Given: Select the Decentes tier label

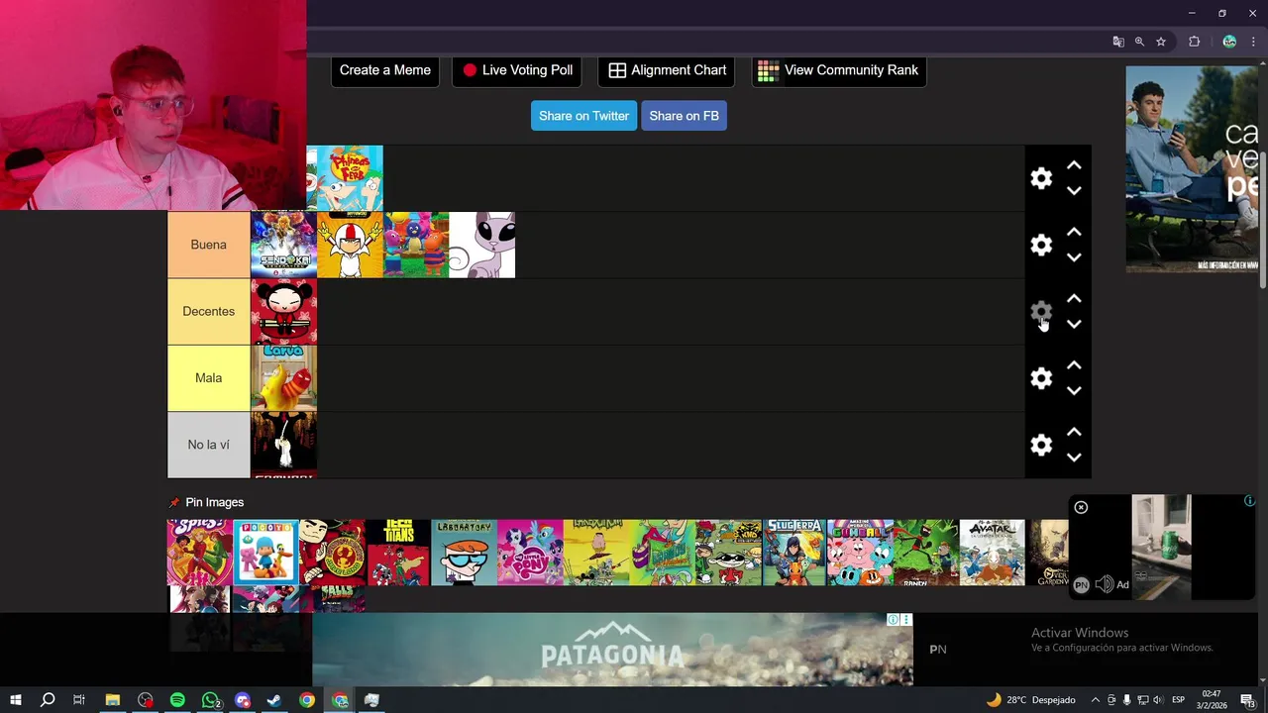Looking at the screenshot, I should tap(208, 311).
